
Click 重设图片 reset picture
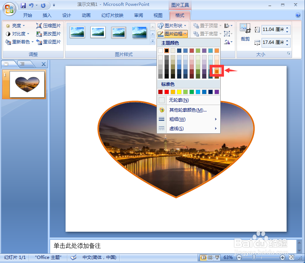click(48, 42)
